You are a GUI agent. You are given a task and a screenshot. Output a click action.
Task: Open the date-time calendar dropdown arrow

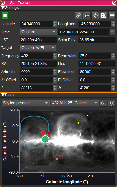[x=112, y=32]
